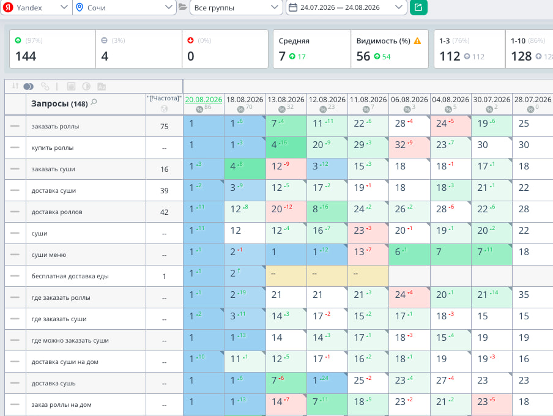Screen dimensions: 553x416
Task: Open the Сочи region dropdown
Action: (x=124, y=7)
